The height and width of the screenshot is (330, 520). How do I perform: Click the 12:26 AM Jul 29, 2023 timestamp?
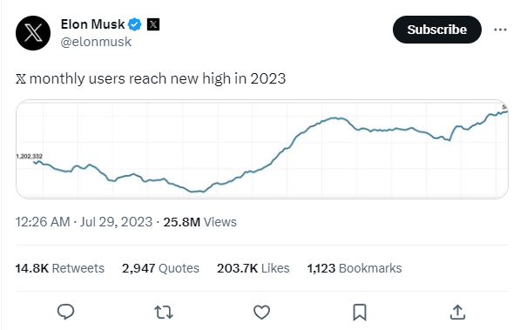click(x=84, y=222)
